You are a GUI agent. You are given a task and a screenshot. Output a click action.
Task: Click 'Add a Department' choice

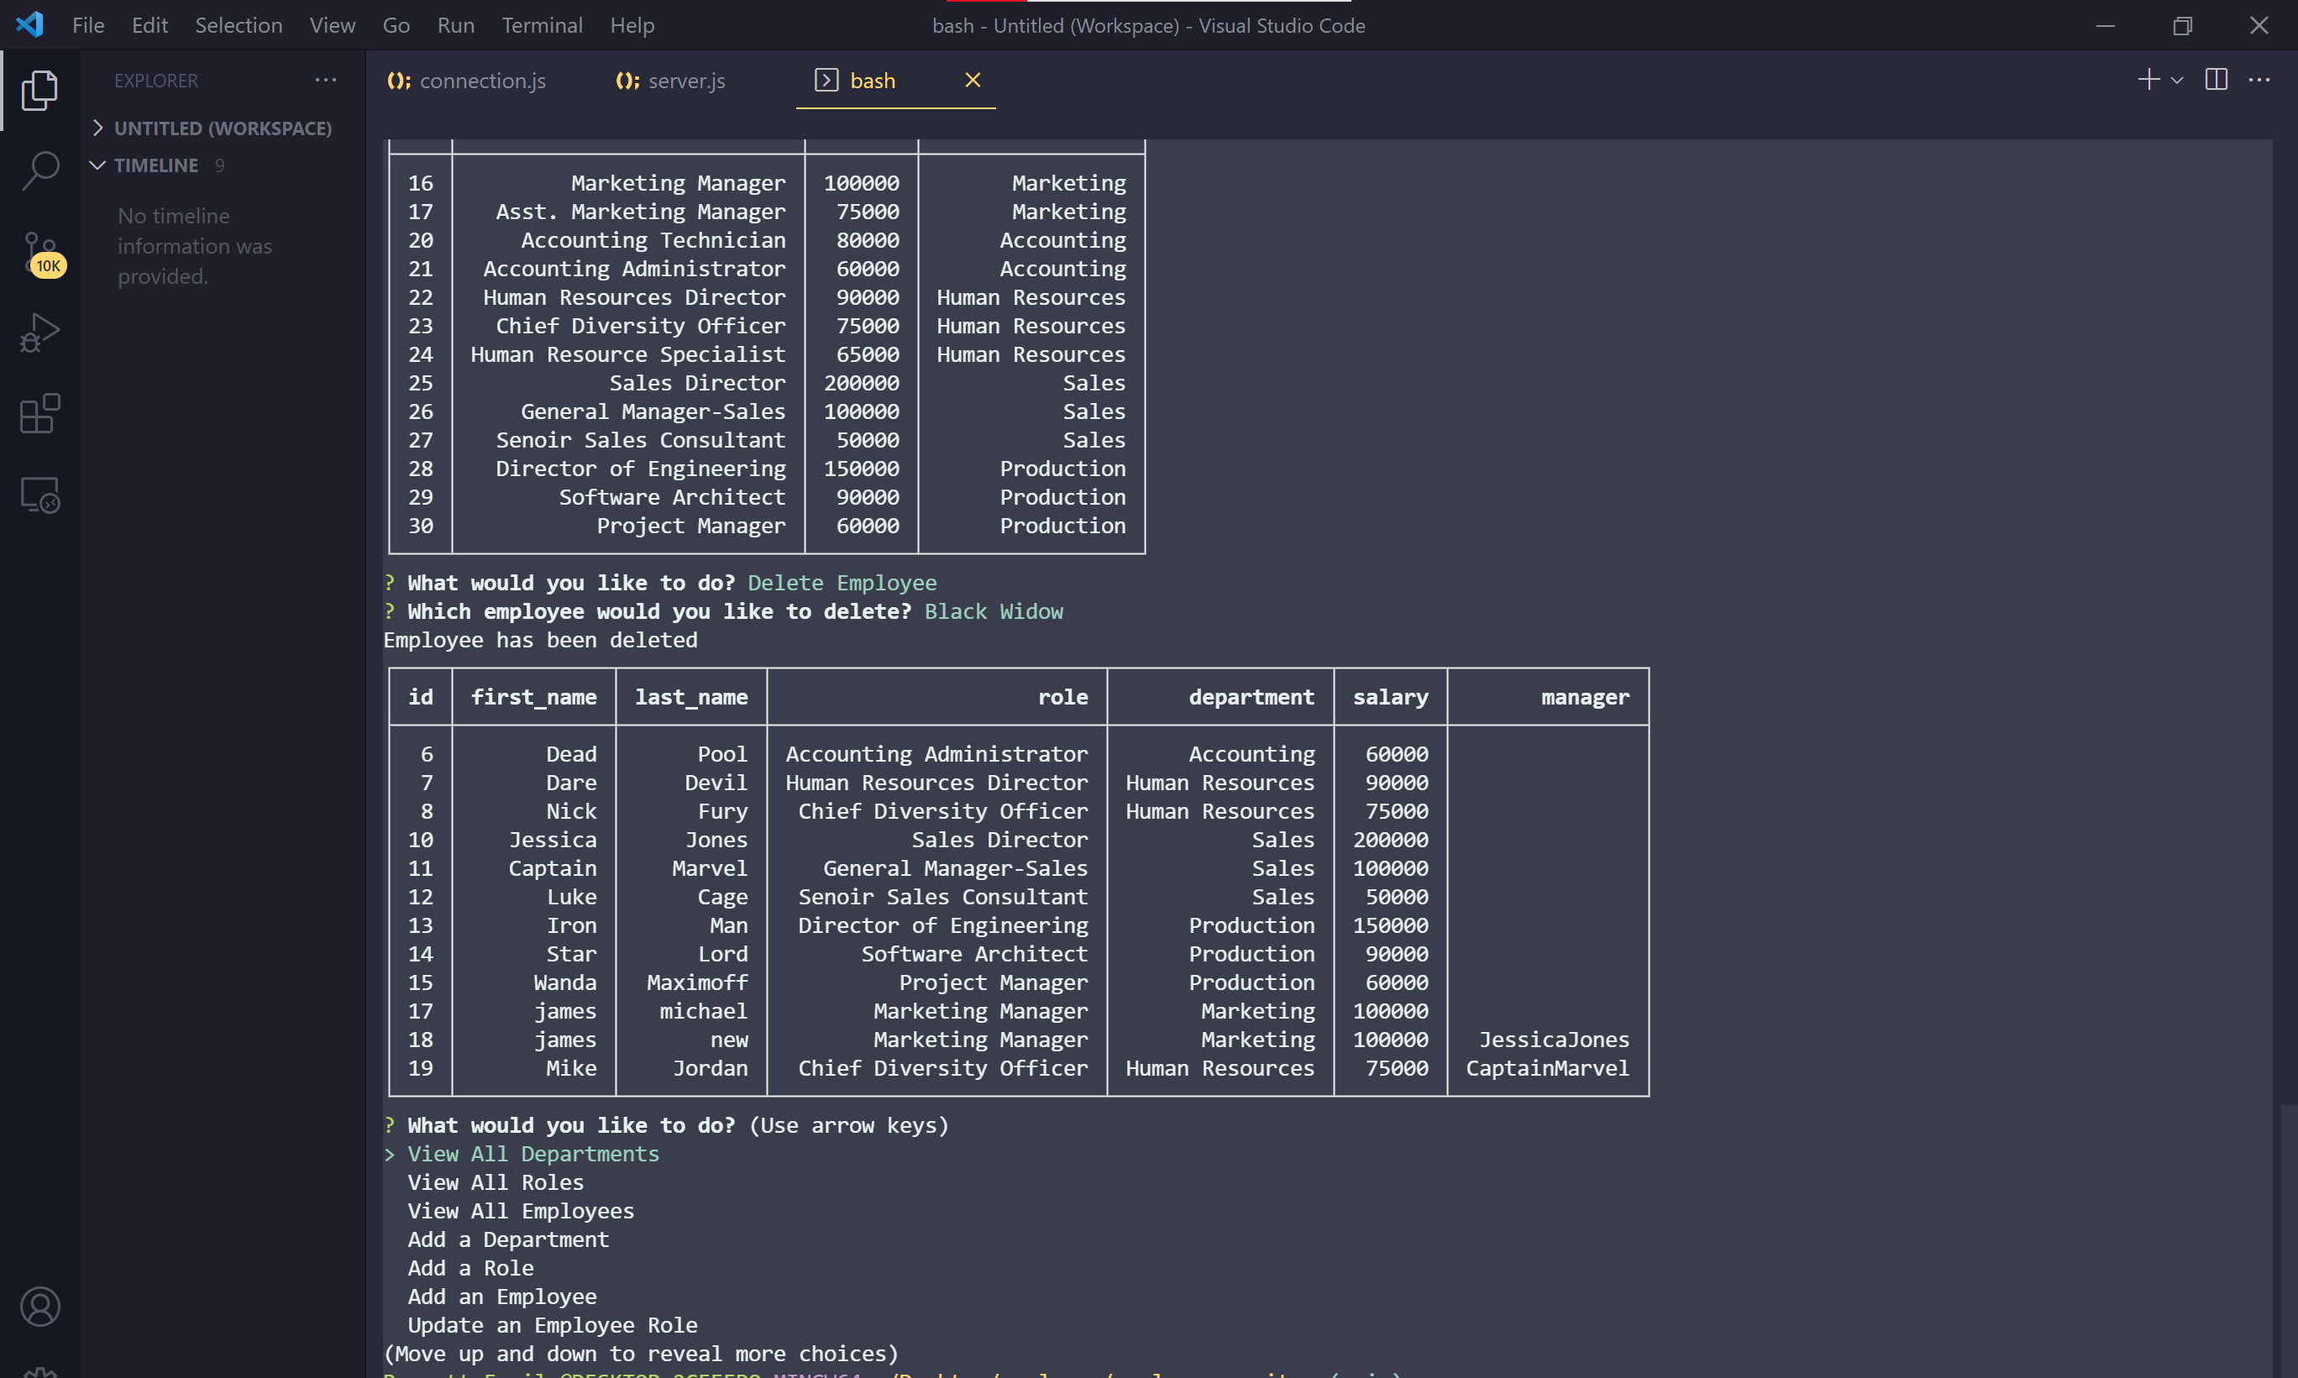point(509,1239)
